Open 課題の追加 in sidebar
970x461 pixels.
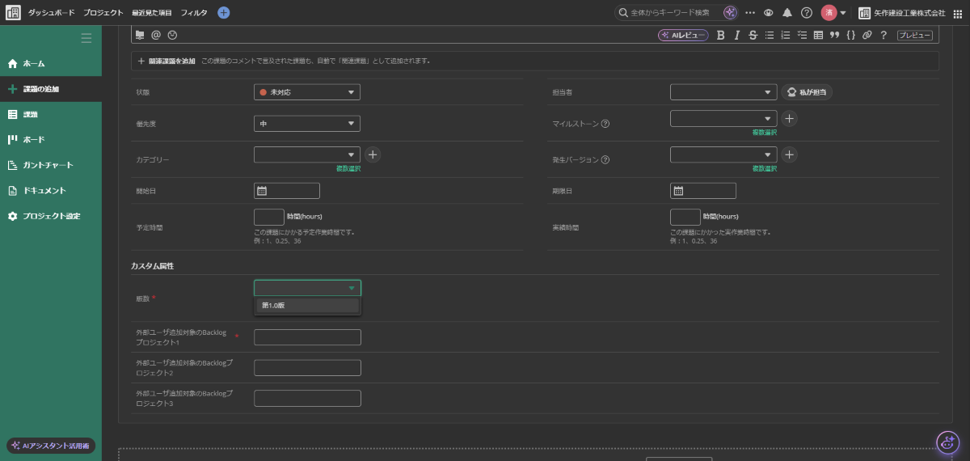[51, 89]
